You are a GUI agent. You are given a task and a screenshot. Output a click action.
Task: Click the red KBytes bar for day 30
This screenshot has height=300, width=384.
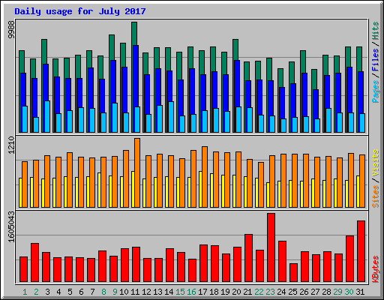point(349,259)
